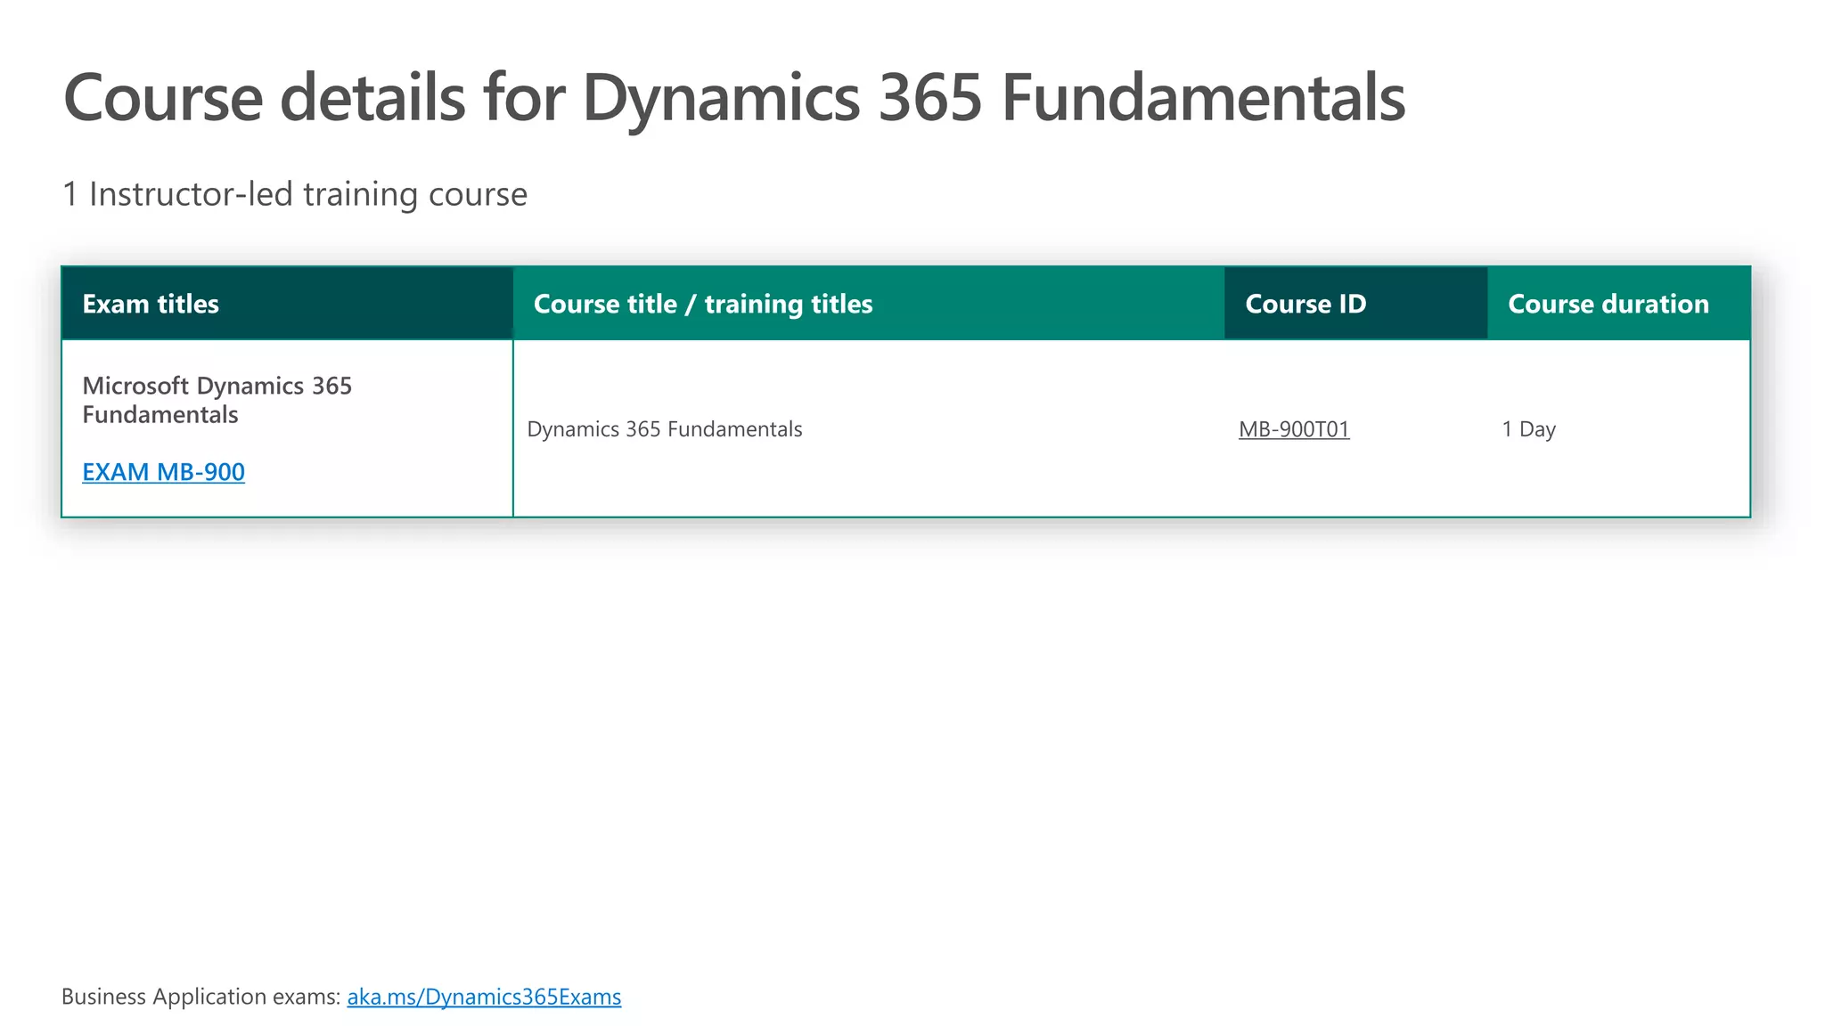Viewport: 1825px width, 1026px height.
Task: Open the MB-900T01 course ID link
Action: coord(1294,429)
